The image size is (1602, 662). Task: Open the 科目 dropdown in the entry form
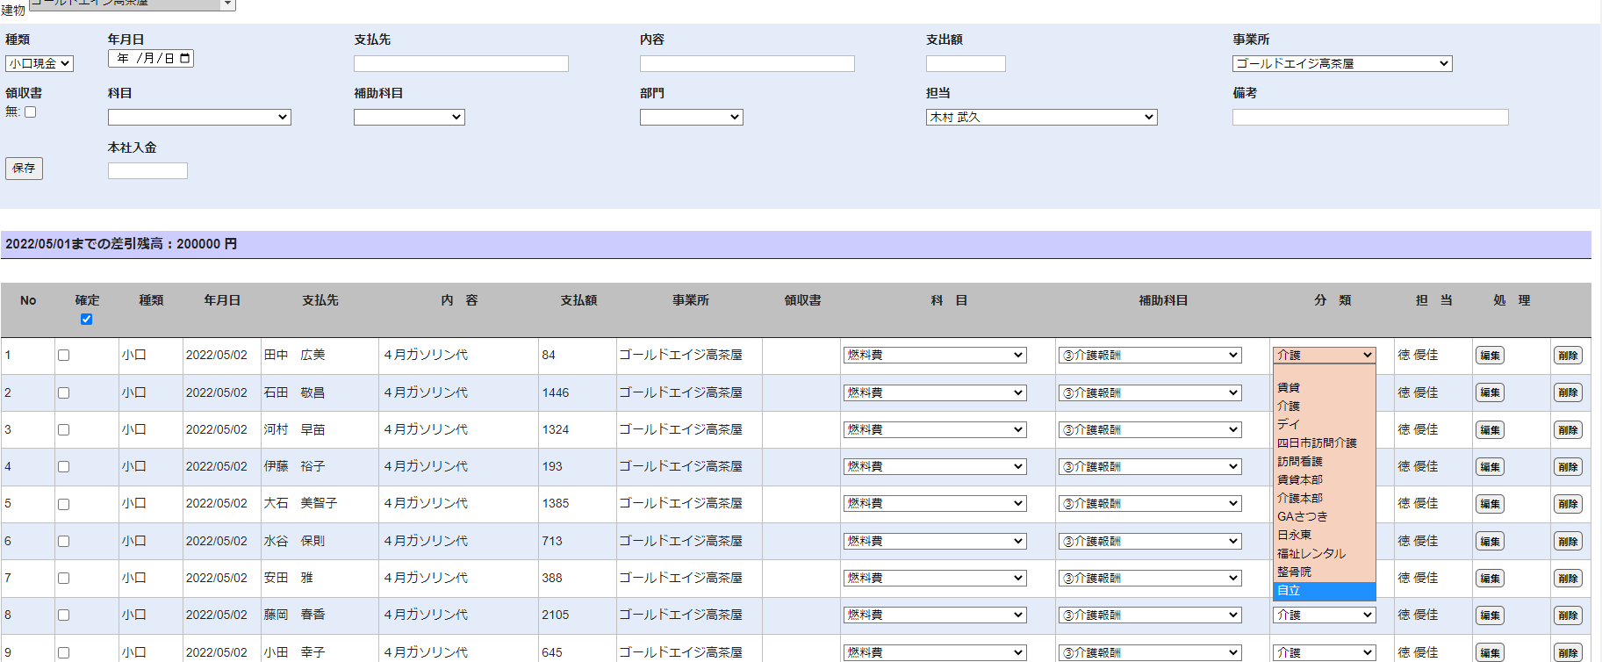coord(199,118)
